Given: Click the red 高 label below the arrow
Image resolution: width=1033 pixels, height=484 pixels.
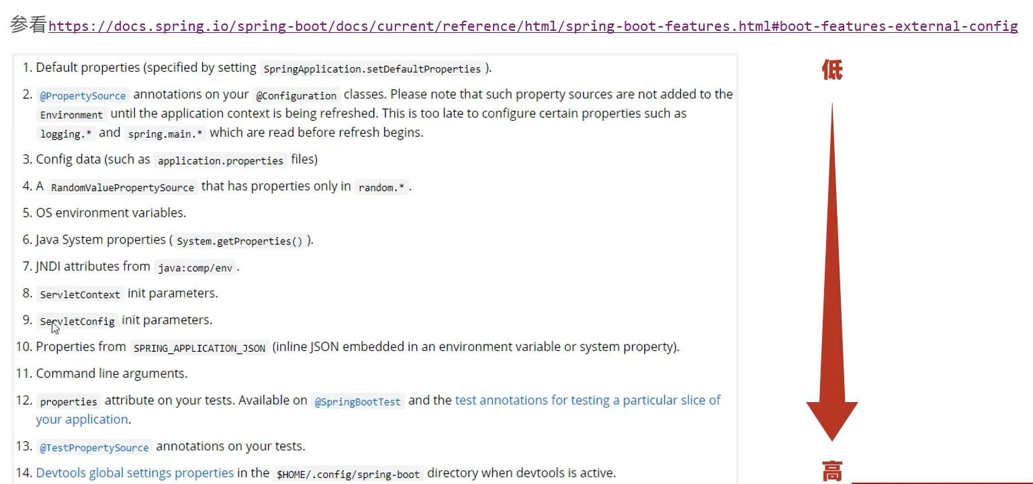Looking at the screenshot, I should [832, 471].
